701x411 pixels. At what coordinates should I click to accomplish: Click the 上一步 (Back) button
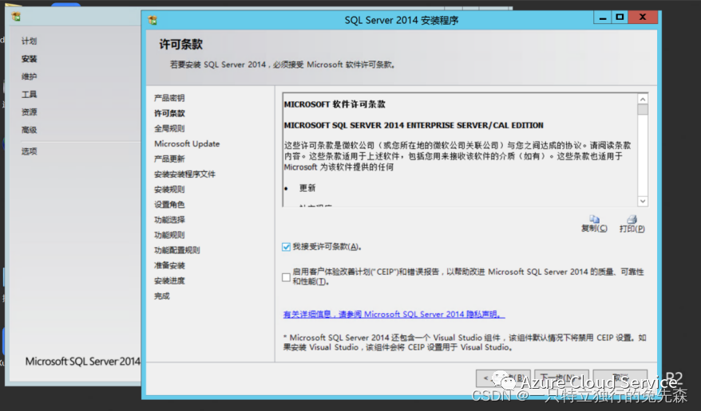point(503,378)
